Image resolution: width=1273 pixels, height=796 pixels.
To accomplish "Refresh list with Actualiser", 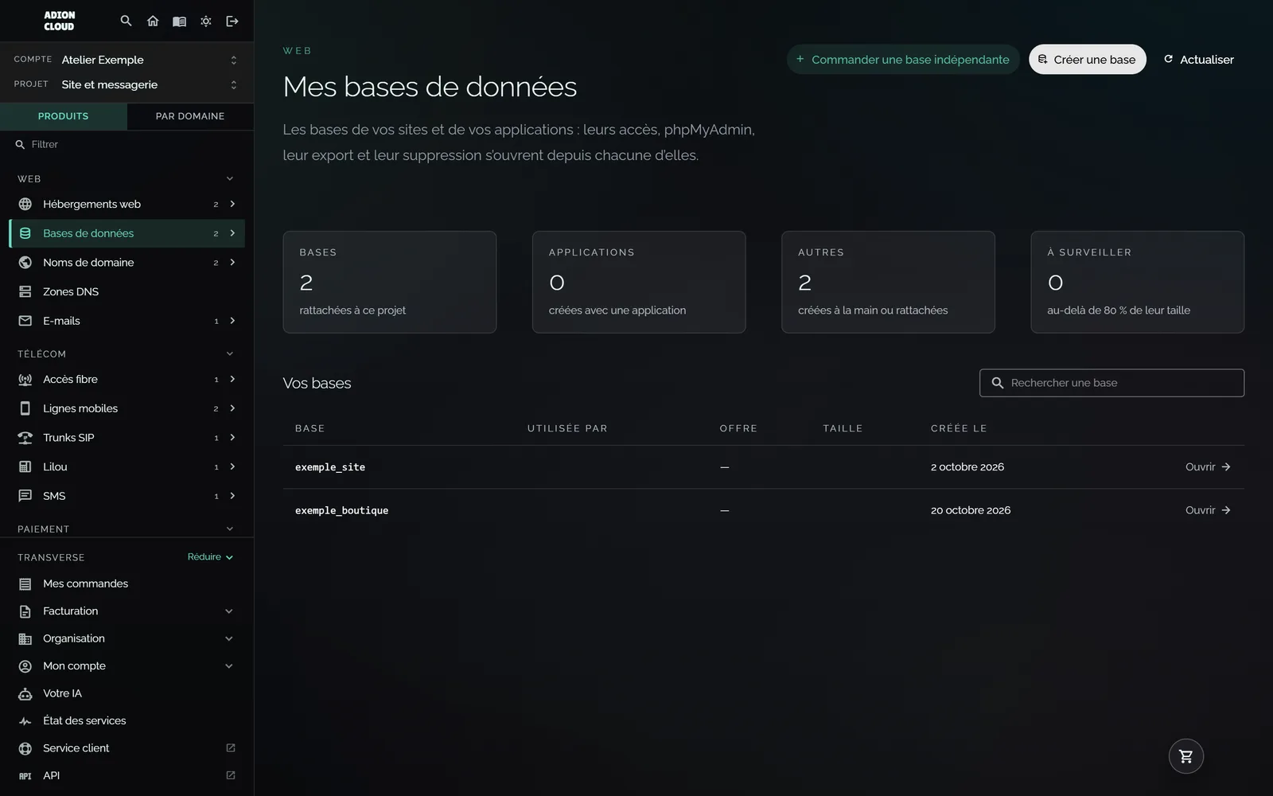I will pos(1199,60).
